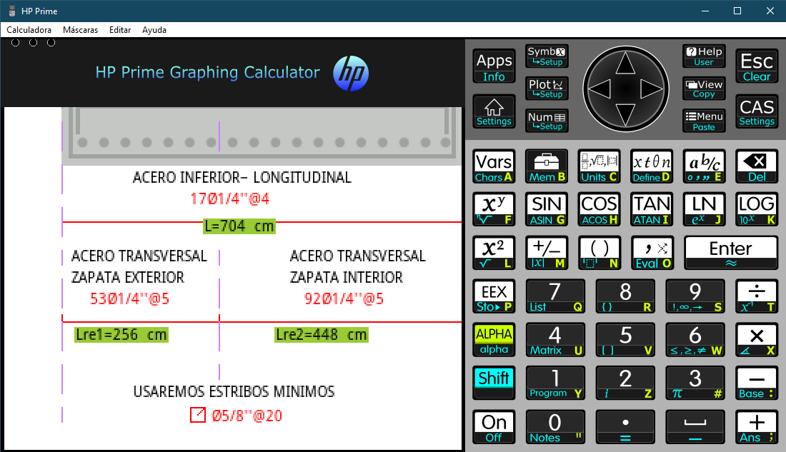Toggle the cyan Shift key

tap(494, 383)
